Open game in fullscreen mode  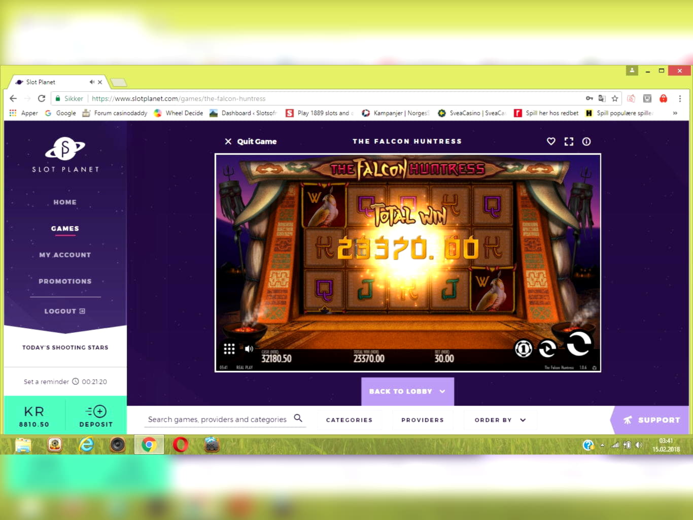pos(569,142)
